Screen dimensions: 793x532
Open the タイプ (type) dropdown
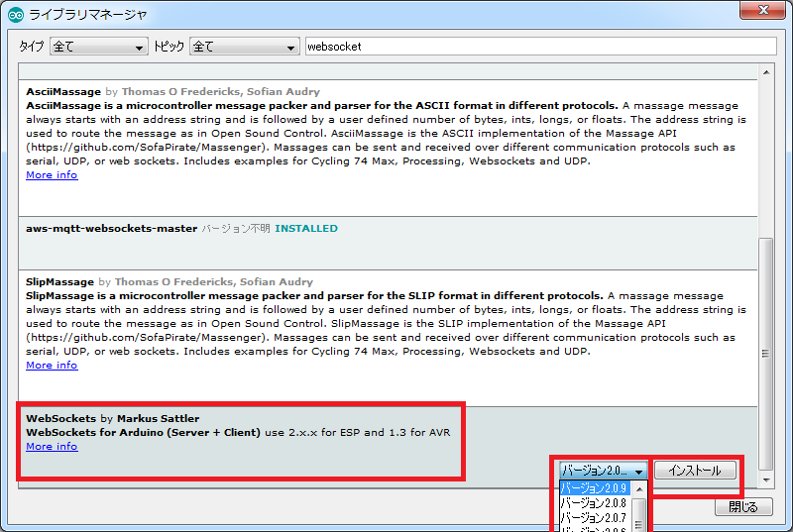[x=98, y=47]
